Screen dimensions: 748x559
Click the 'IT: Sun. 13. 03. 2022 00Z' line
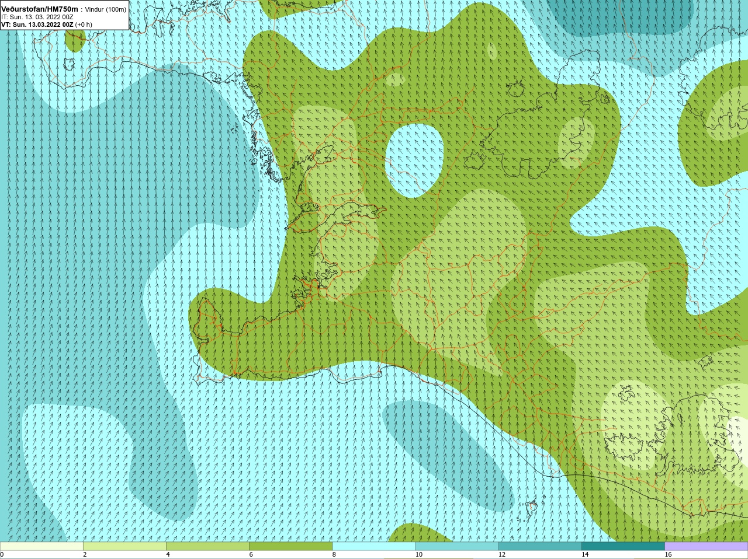coord(37,17)
